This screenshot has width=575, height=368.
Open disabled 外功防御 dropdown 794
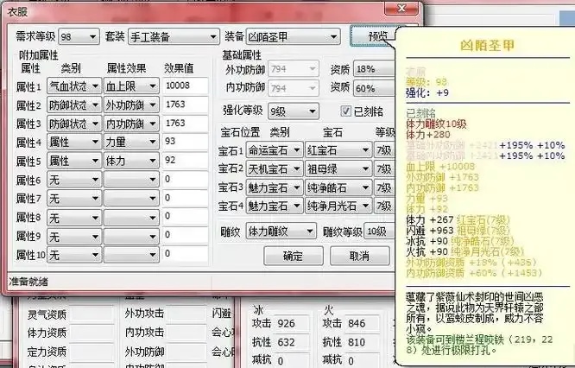tap(294, 69)
